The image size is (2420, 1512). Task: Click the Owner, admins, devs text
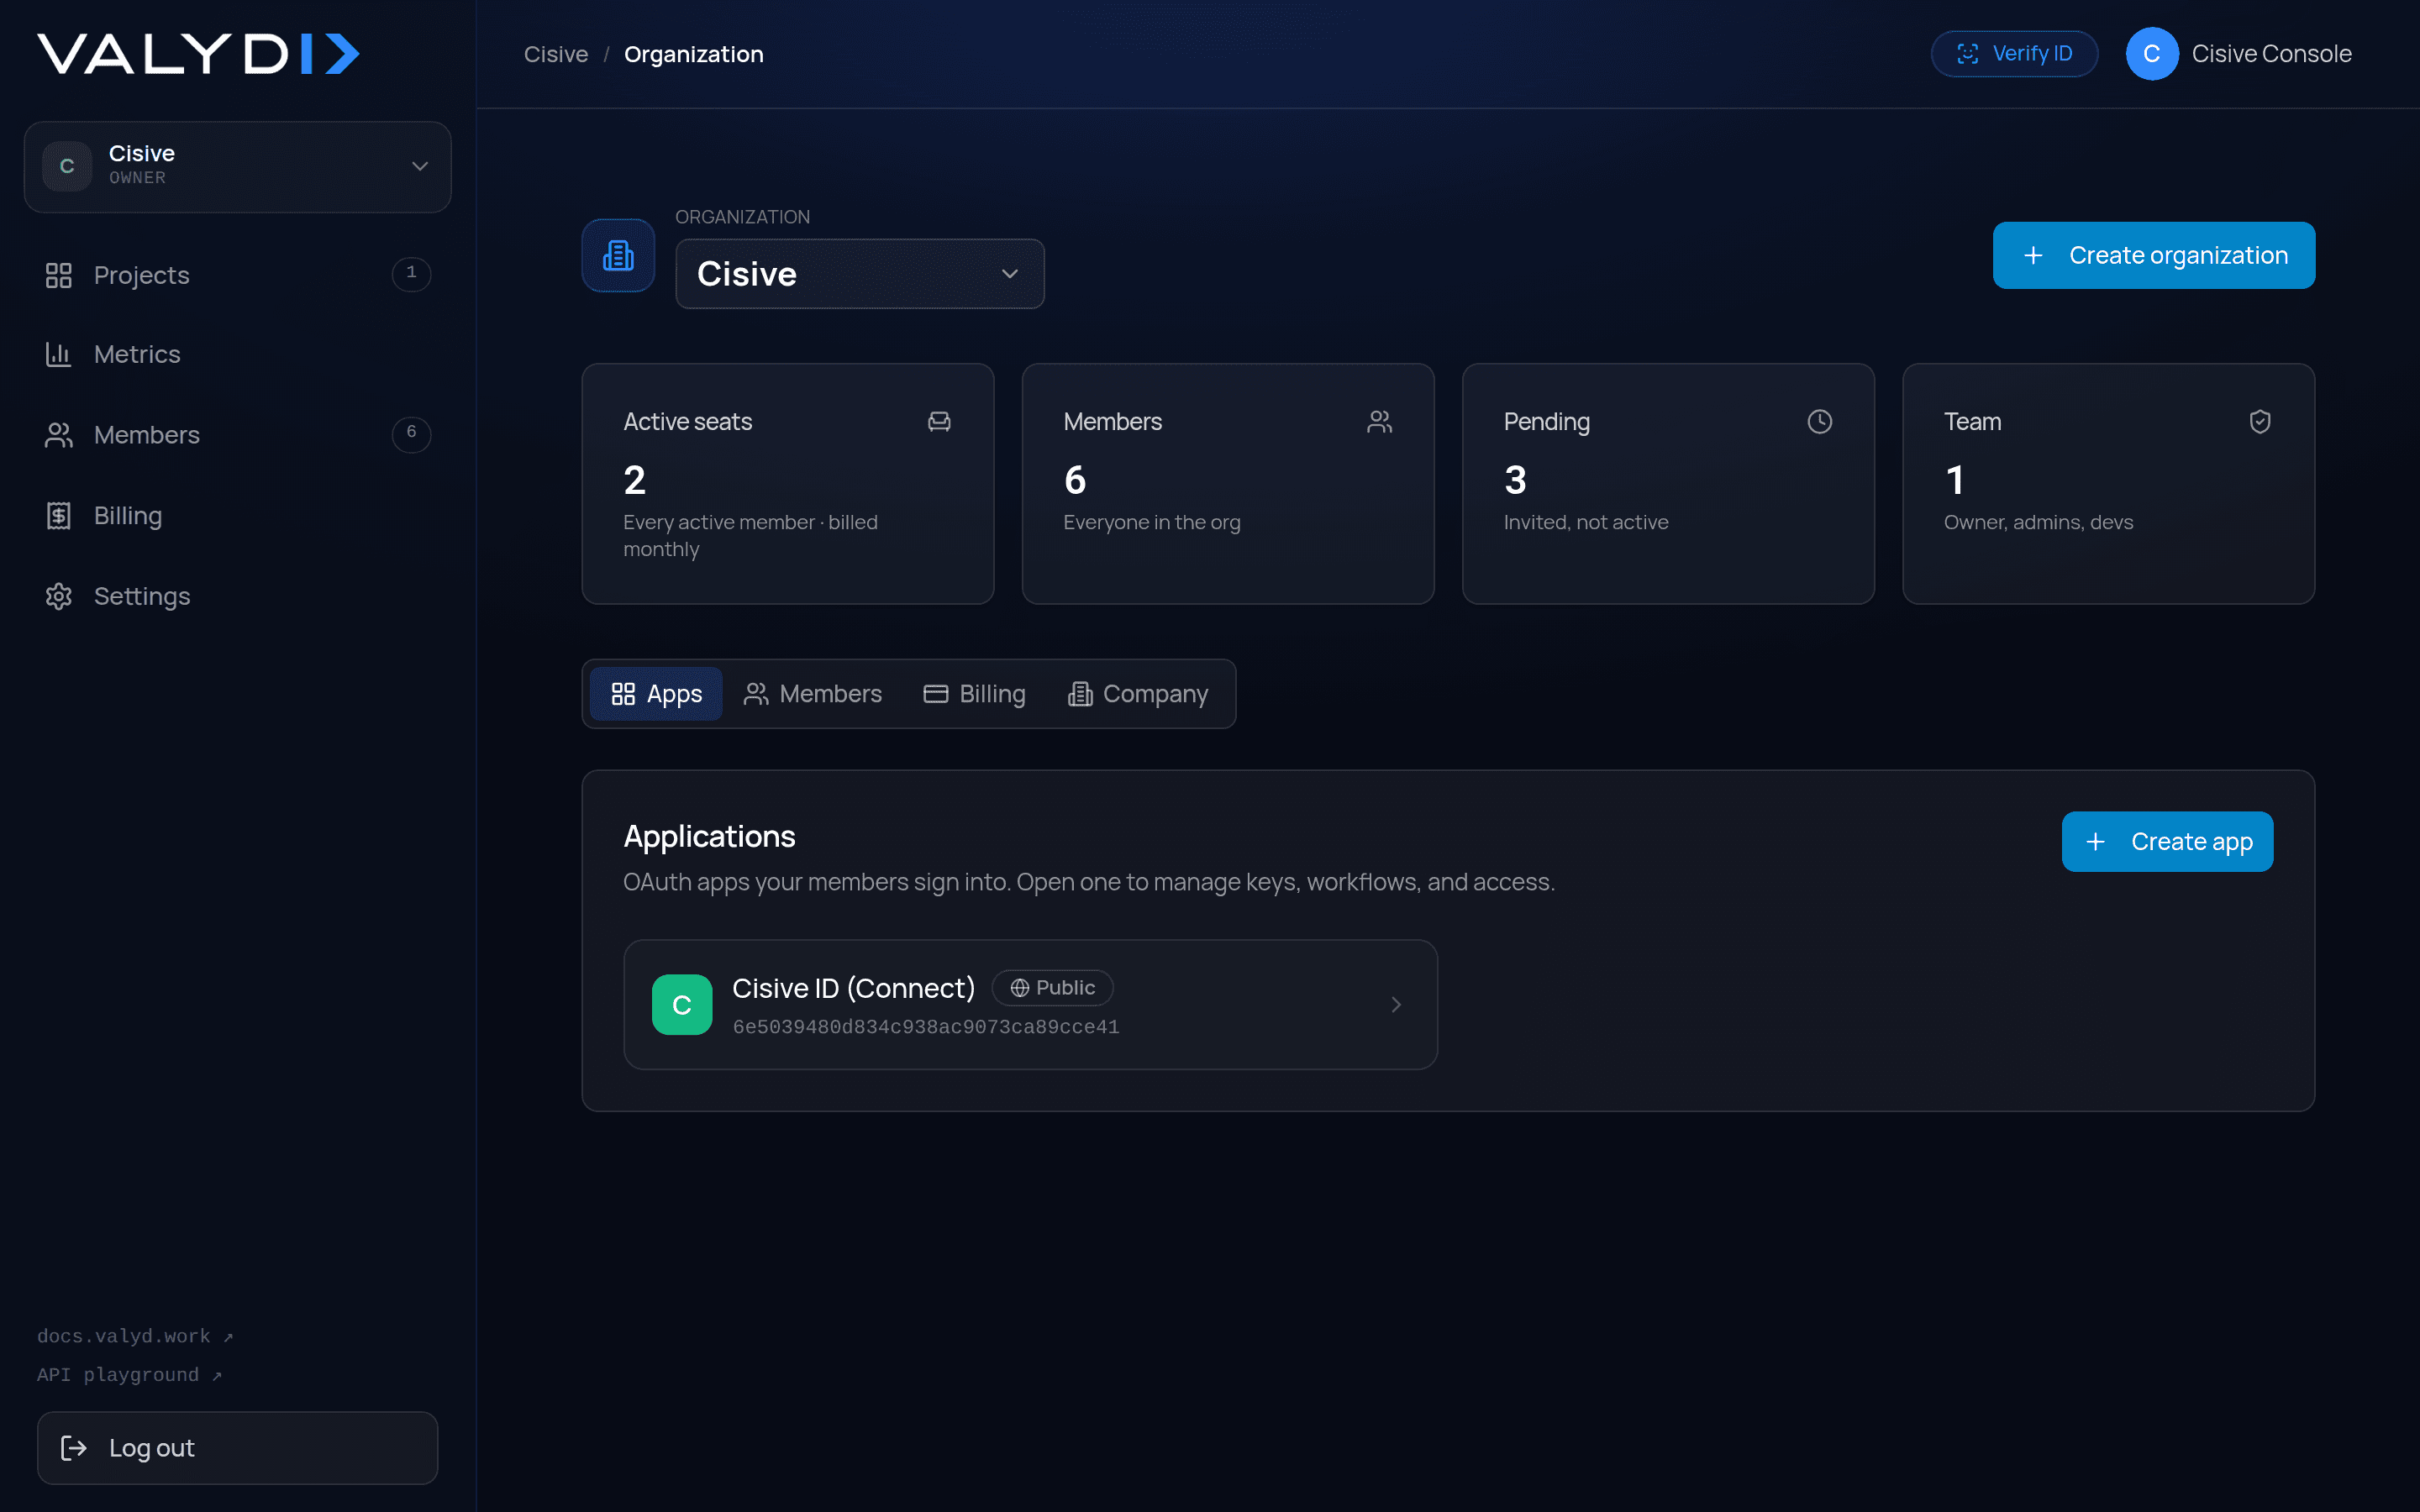2038,522
